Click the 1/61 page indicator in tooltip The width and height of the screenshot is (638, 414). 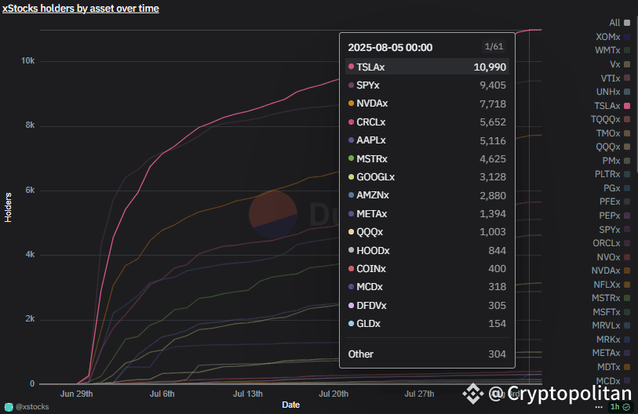tap(494, 47)
